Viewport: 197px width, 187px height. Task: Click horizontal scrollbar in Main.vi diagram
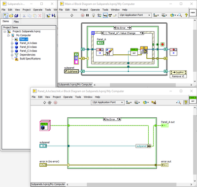pyautogui.click(x=142, y=85)
